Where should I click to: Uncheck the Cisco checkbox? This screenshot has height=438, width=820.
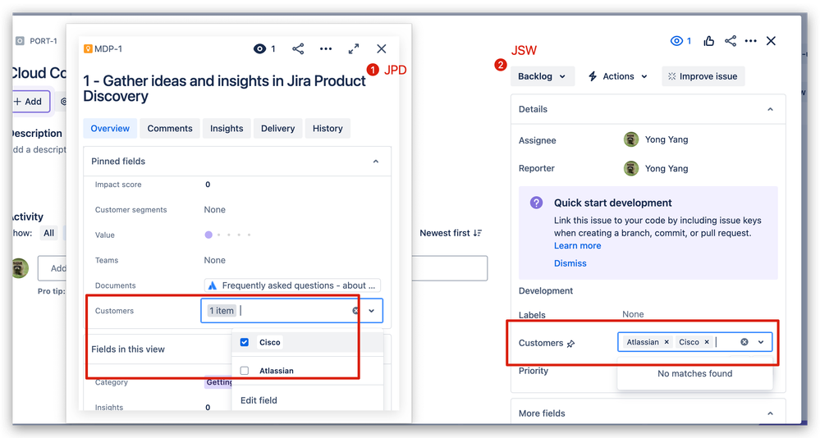(245, 342)
